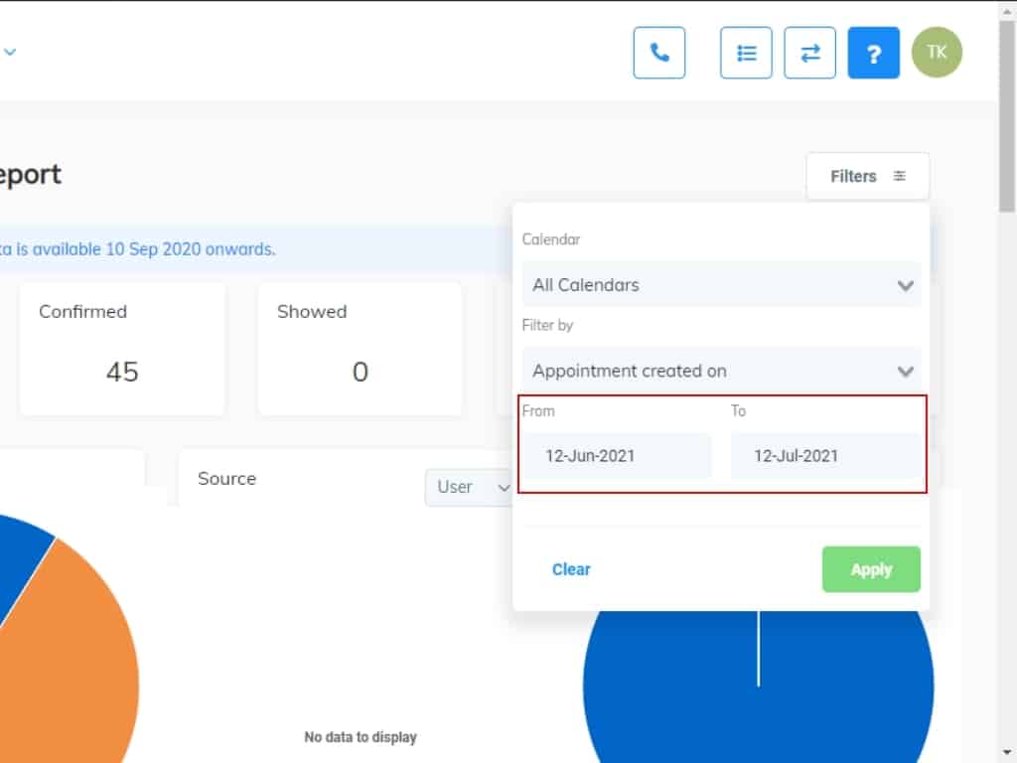Click the From date field 12-Jun-2021
Screen dimensions: 1017x763
tap(618, 456)
